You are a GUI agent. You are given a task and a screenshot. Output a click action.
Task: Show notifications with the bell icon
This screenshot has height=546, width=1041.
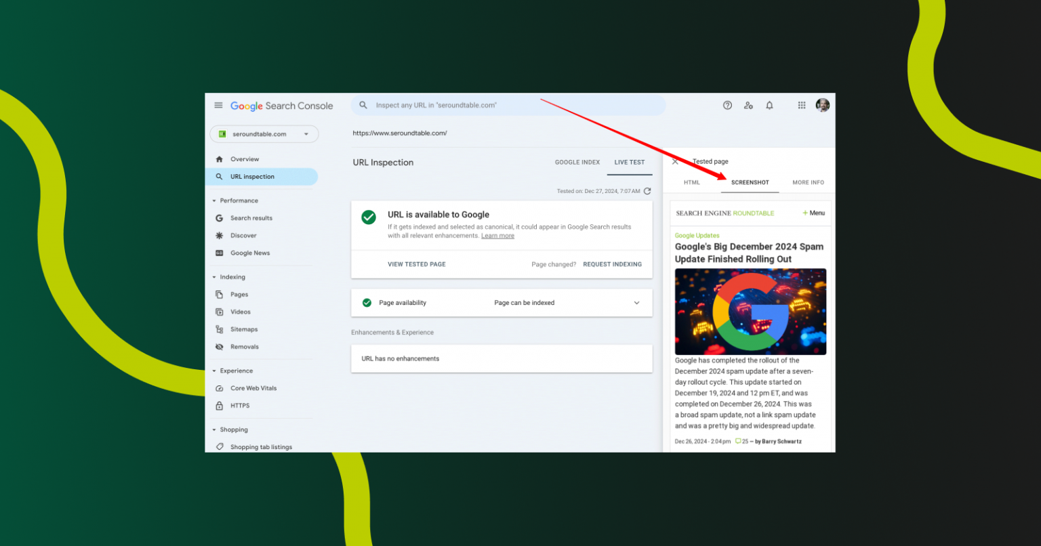tap(769, 105)
